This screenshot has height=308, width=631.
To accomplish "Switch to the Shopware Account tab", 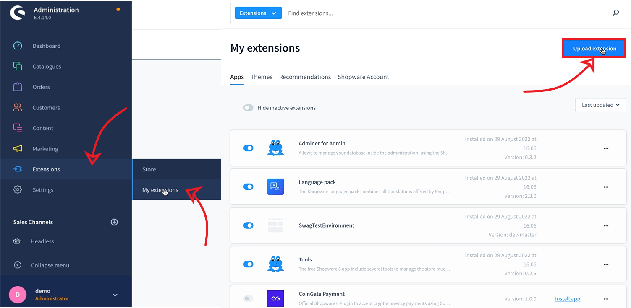I will tap(364, 77).
